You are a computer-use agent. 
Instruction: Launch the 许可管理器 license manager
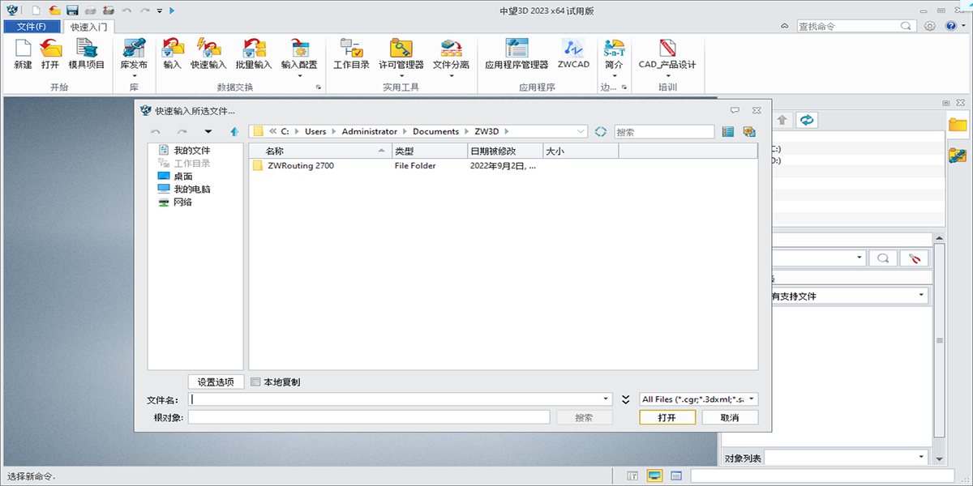point(401,50)
